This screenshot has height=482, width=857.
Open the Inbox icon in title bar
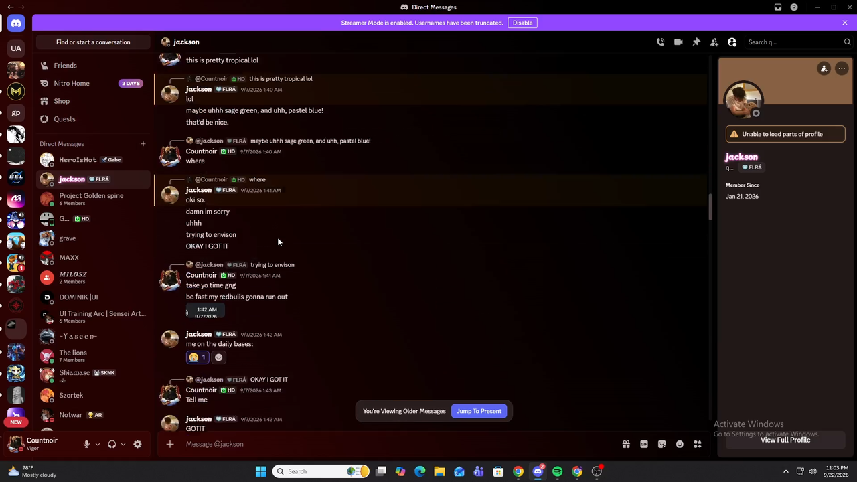pyautogui.click(x=778, y=7)
